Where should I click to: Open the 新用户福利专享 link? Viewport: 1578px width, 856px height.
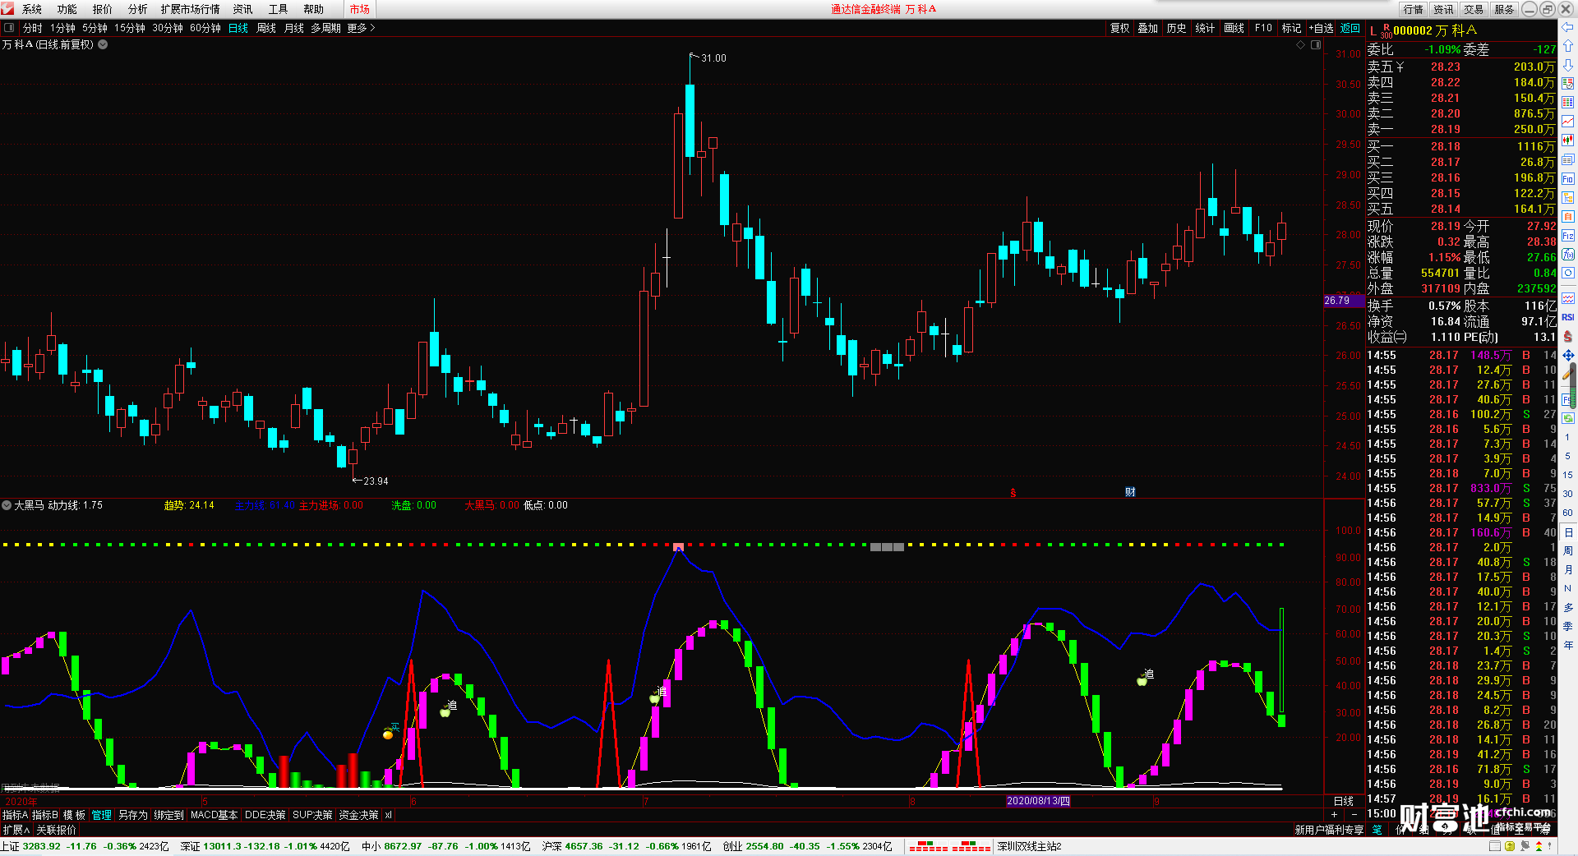click(1329, 830)
